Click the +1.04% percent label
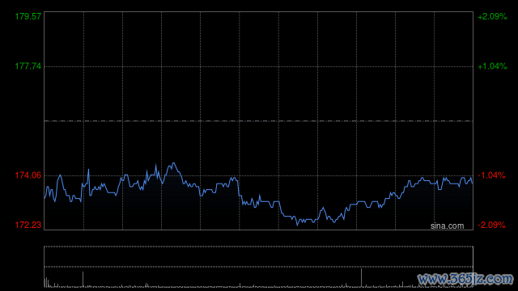The image size is (518, 291). 492,66
